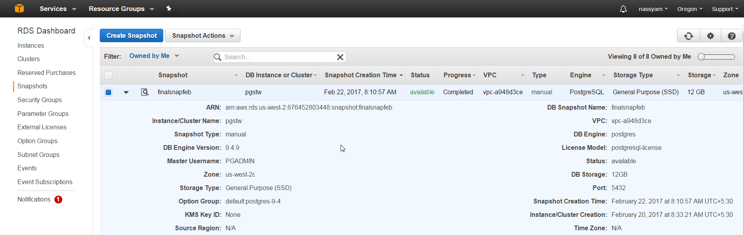Open RDS Dashboard in sidebar
The width and height of the screenshot is (744, 235).
coord(46,31)
